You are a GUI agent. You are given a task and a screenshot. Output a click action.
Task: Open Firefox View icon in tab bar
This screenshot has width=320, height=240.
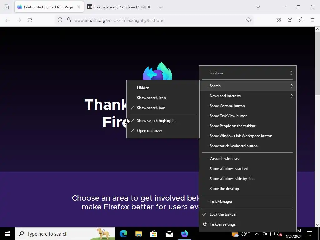(6, 7)
